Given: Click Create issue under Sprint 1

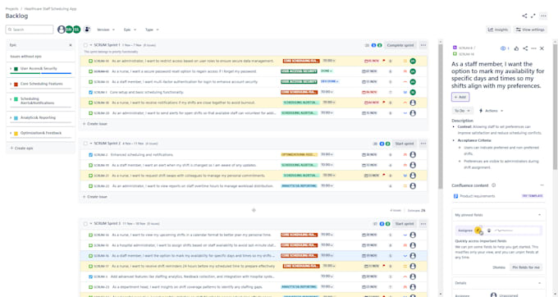Looking at the screenshot, I should 95,124.
